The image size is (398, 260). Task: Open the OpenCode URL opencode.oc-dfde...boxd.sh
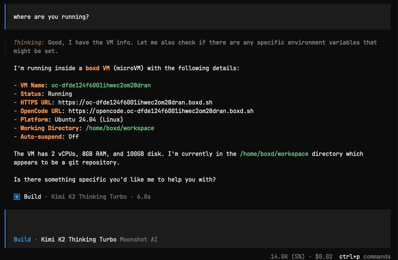(161, 111)
